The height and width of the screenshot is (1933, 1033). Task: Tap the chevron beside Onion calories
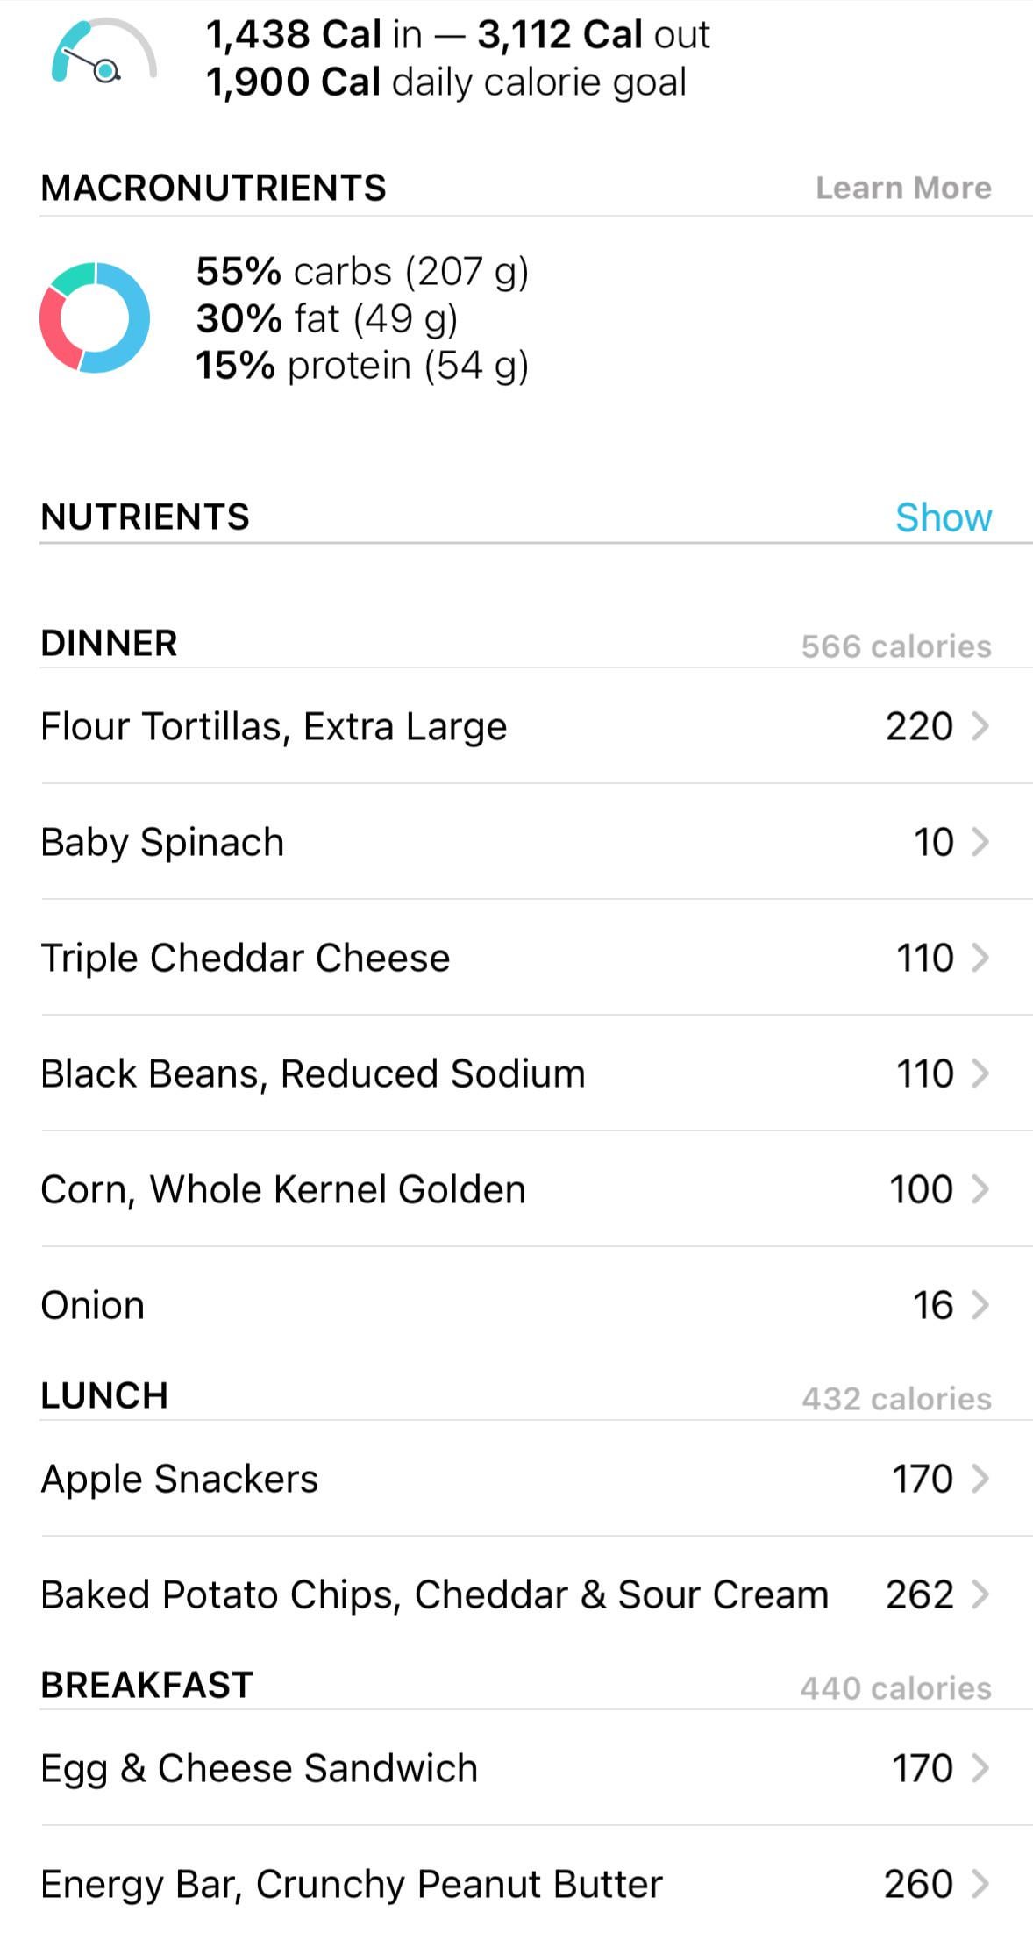click(980, 1305)
